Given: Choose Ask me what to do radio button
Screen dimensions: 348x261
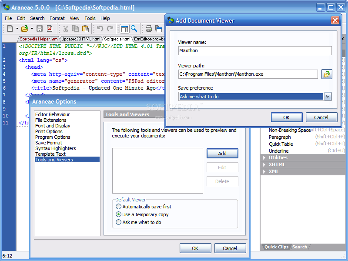Looking at the screenshot, I should pyautogui.click(x=118, y=222).
